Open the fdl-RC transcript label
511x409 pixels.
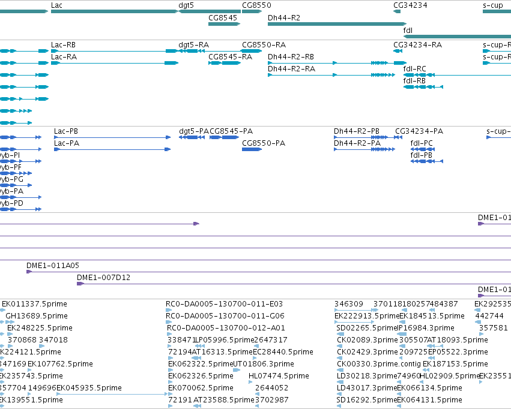click(x=414, y=69)
